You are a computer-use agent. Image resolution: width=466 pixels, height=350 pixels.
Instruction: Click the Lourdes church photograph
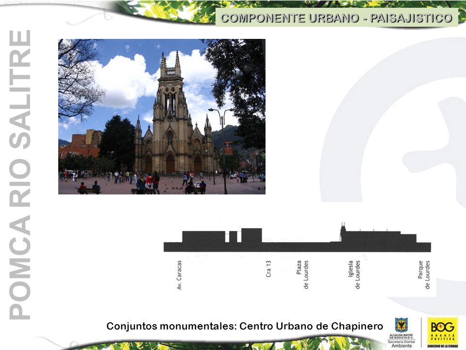tap(162, 117)
